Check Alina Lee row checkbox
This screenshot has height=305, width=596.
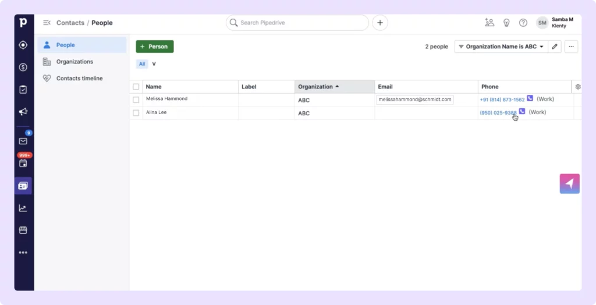click(x=136, y=112)
